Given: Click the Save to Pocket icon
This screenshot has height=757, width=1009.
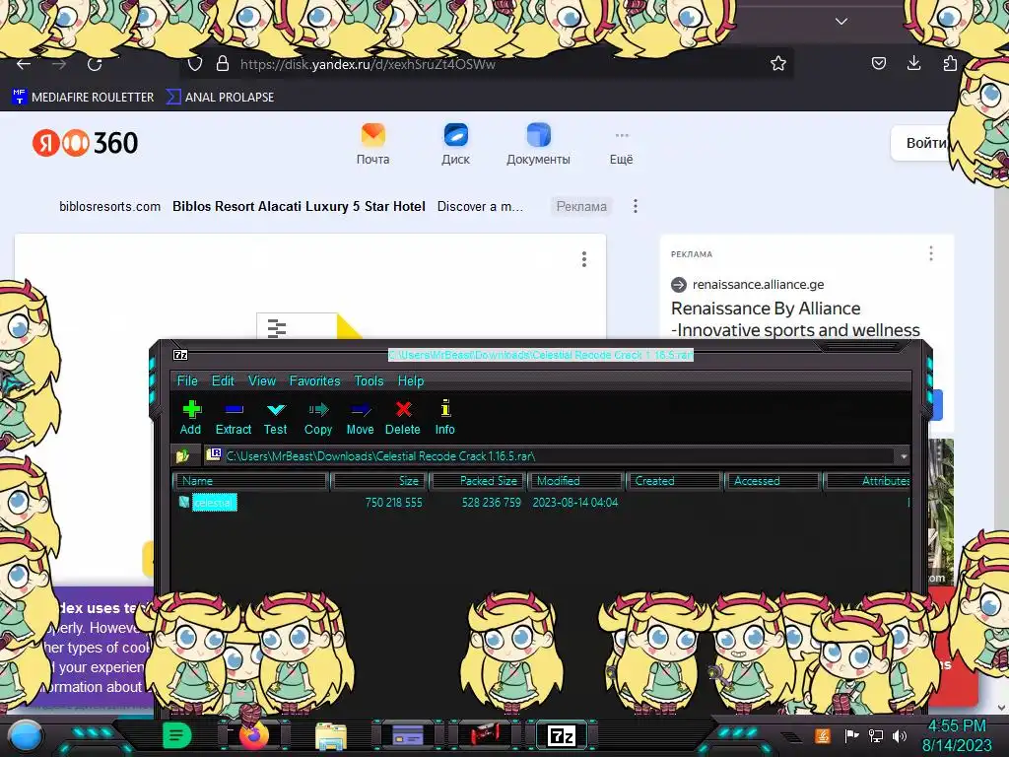Looking at the screenshot, I should tap(878, 63).
